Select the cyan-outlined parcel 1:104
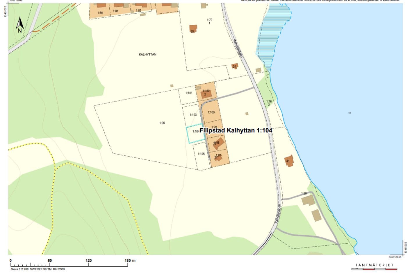Image resolution: width=410 pixels, height=273 pixels. point(196,134)
